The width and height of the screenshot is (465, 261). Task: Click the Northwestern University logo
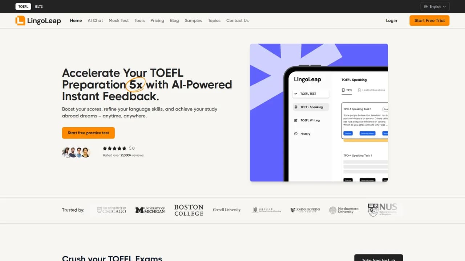pyautogui.click(x=344, y=210)
